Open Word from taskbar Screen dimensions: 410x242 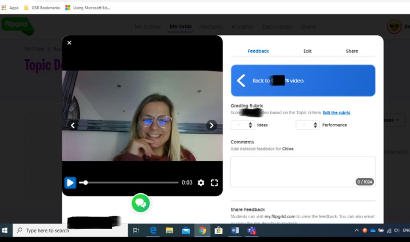click(235, 230)
